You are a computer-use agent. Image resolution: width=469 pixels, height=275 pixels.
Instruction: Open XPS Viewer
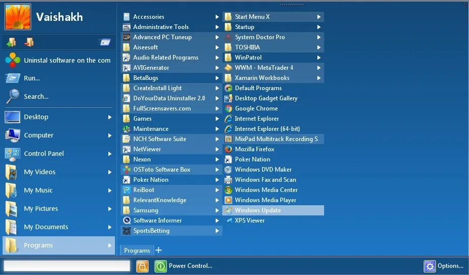273,221
